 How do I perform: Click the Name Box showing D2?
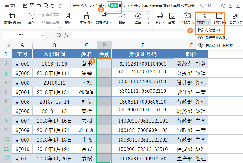21,36
